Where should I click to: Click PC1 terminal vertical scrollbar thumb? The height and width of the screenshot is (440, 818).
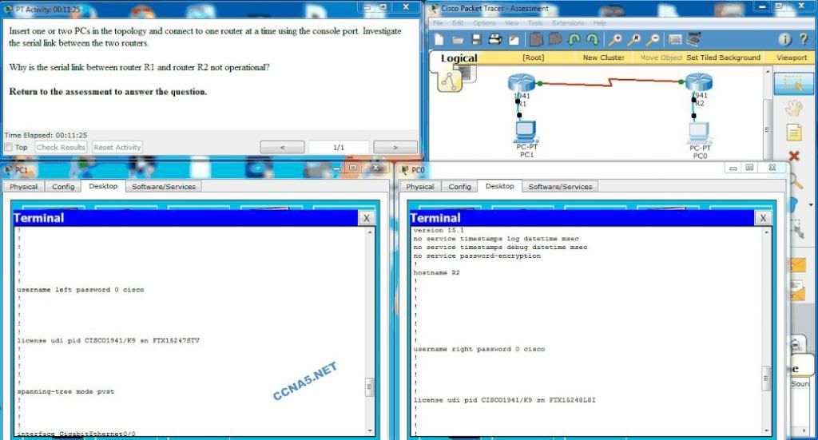369,386
